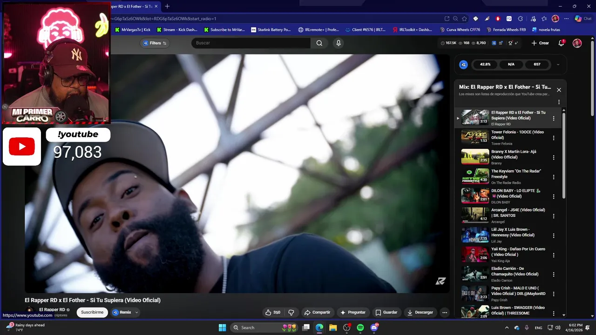The image size is (596, 335).
Task: Click the ENG language indicator in tray
Action: [538, 328]
